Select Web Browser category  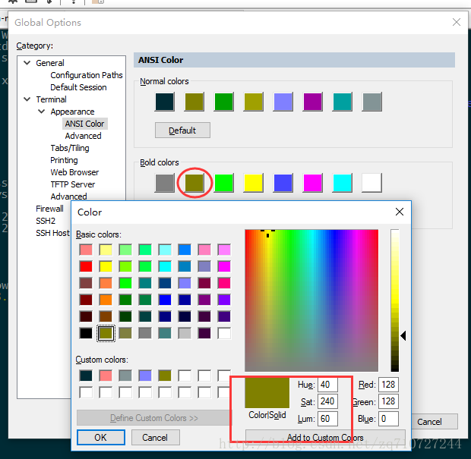[74, 172]
